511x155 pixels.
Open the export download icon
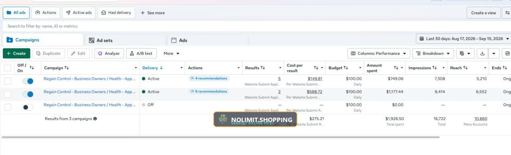483,53
